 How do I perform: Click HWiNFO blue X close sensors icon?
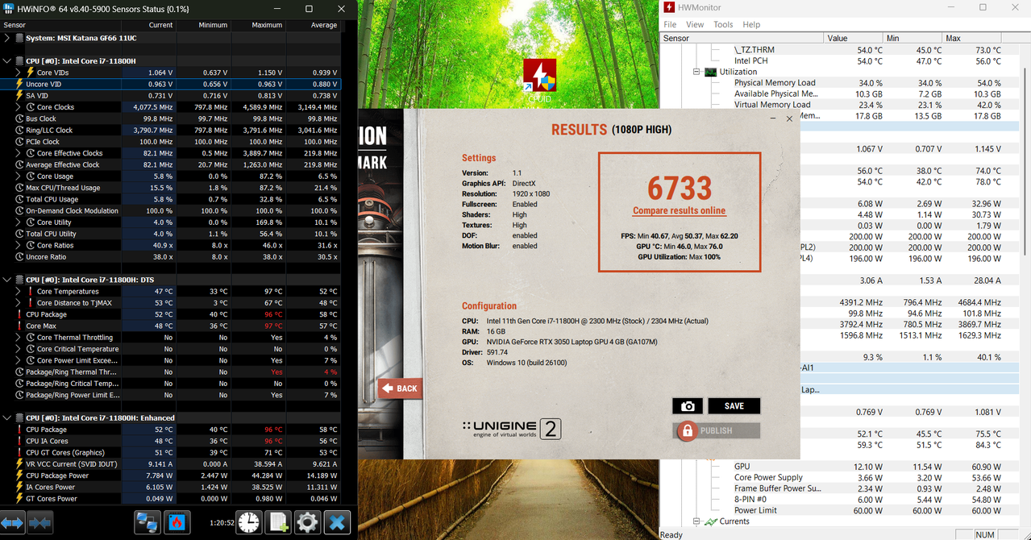(338, 522)
